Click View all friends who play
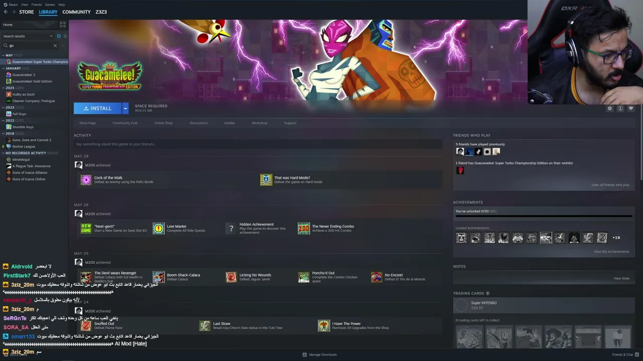 pyautogui.click(x=610, y=185)
